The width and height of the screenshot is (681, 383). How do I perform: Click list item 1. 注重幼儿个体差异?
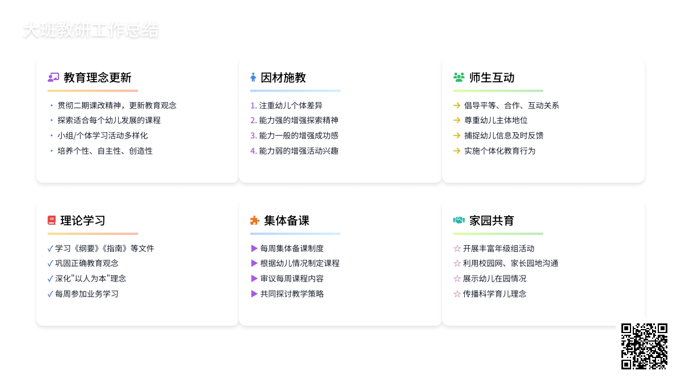click(287, 106)
